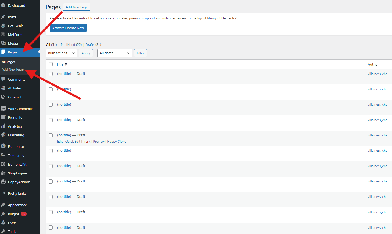The width and height of the screenshot is (392, 234).
Task: Click the Products archive icon
Action: pyautogui.click(x=3, y=117)
